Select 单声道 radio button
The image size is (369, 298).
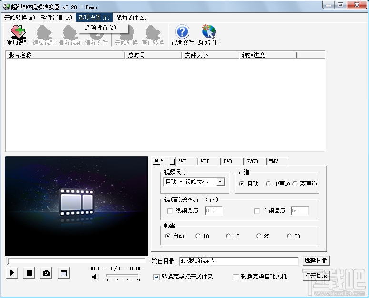point(268,183)
